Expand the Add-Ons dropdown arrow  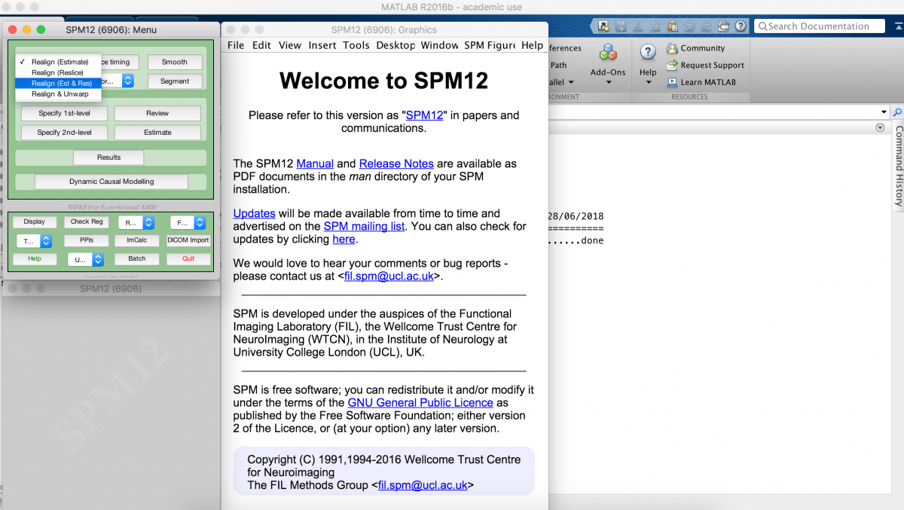click(x=608, y=82)
